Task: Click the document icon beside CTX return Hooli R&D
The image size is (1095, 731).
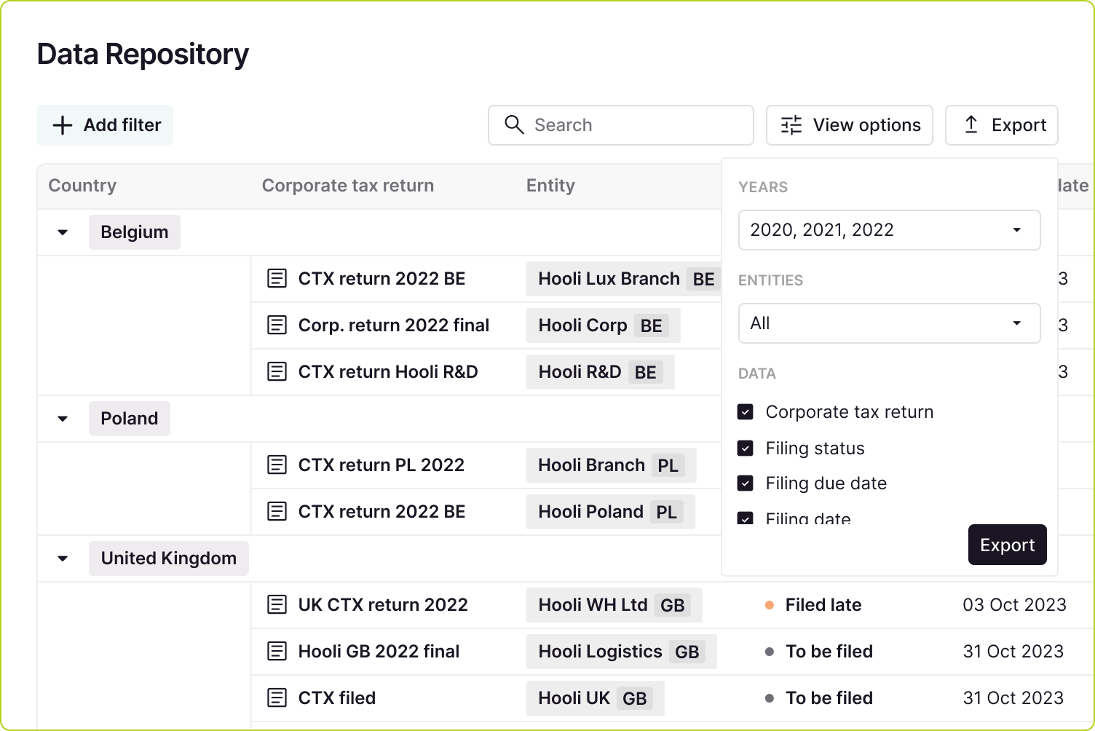Action: point(277,372)
